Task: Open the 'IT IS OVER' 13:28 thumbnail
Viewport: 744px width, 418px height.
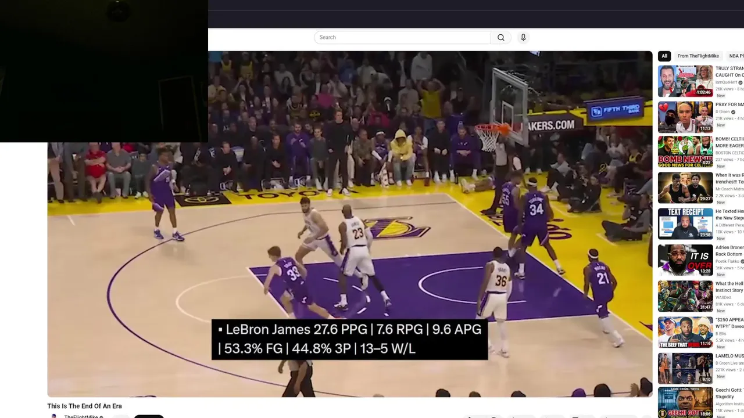Action: 685,260
